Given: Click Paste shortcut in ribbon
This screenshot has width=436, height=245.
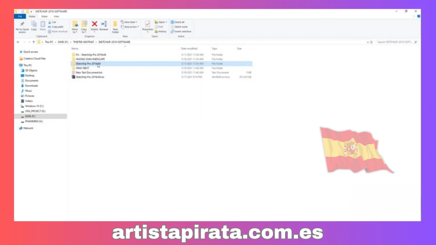Looking at the screenshot, I should 58,31.
